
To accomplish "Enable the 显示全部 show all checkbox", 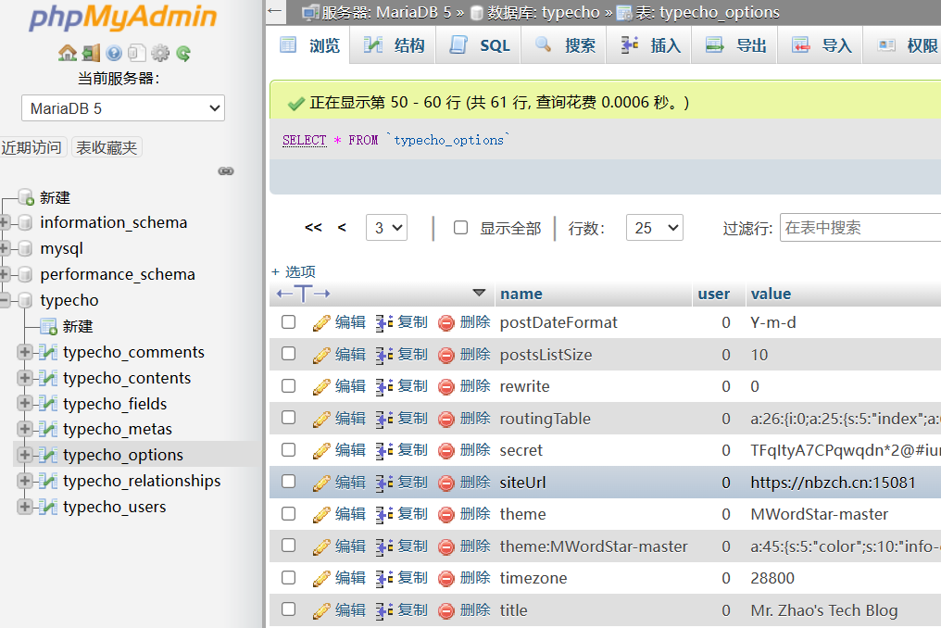I will (x=460, y=228).
